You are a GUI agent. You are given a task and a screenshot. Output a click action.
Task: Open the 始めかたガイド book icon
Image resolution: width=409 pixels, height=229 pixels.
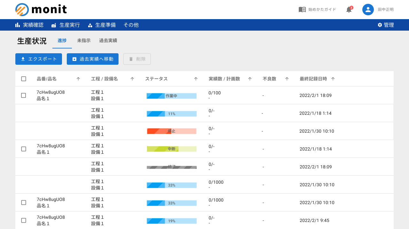pos(302,10)
